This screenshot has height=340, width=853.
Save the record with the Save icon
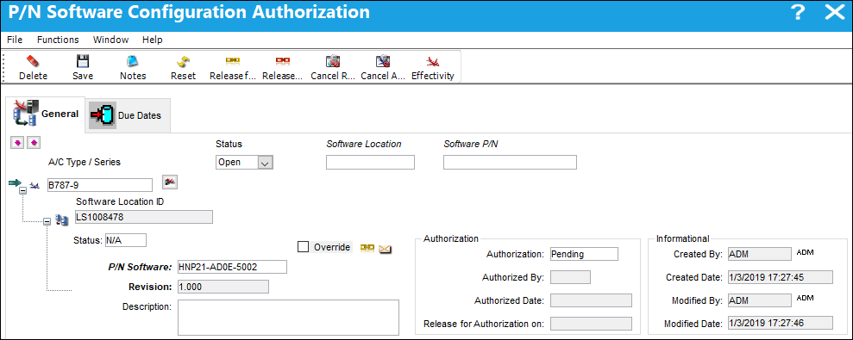click(83, 61)
